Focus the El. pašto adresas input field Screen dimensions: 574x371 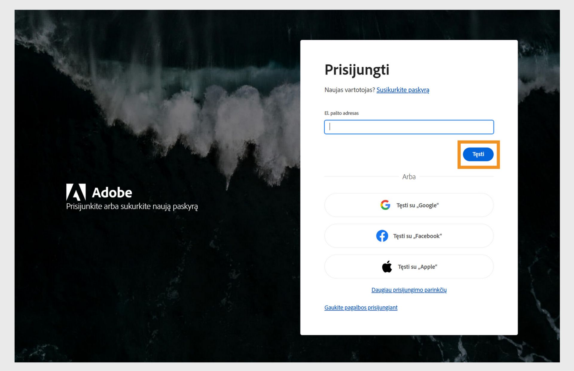[409, 127]
